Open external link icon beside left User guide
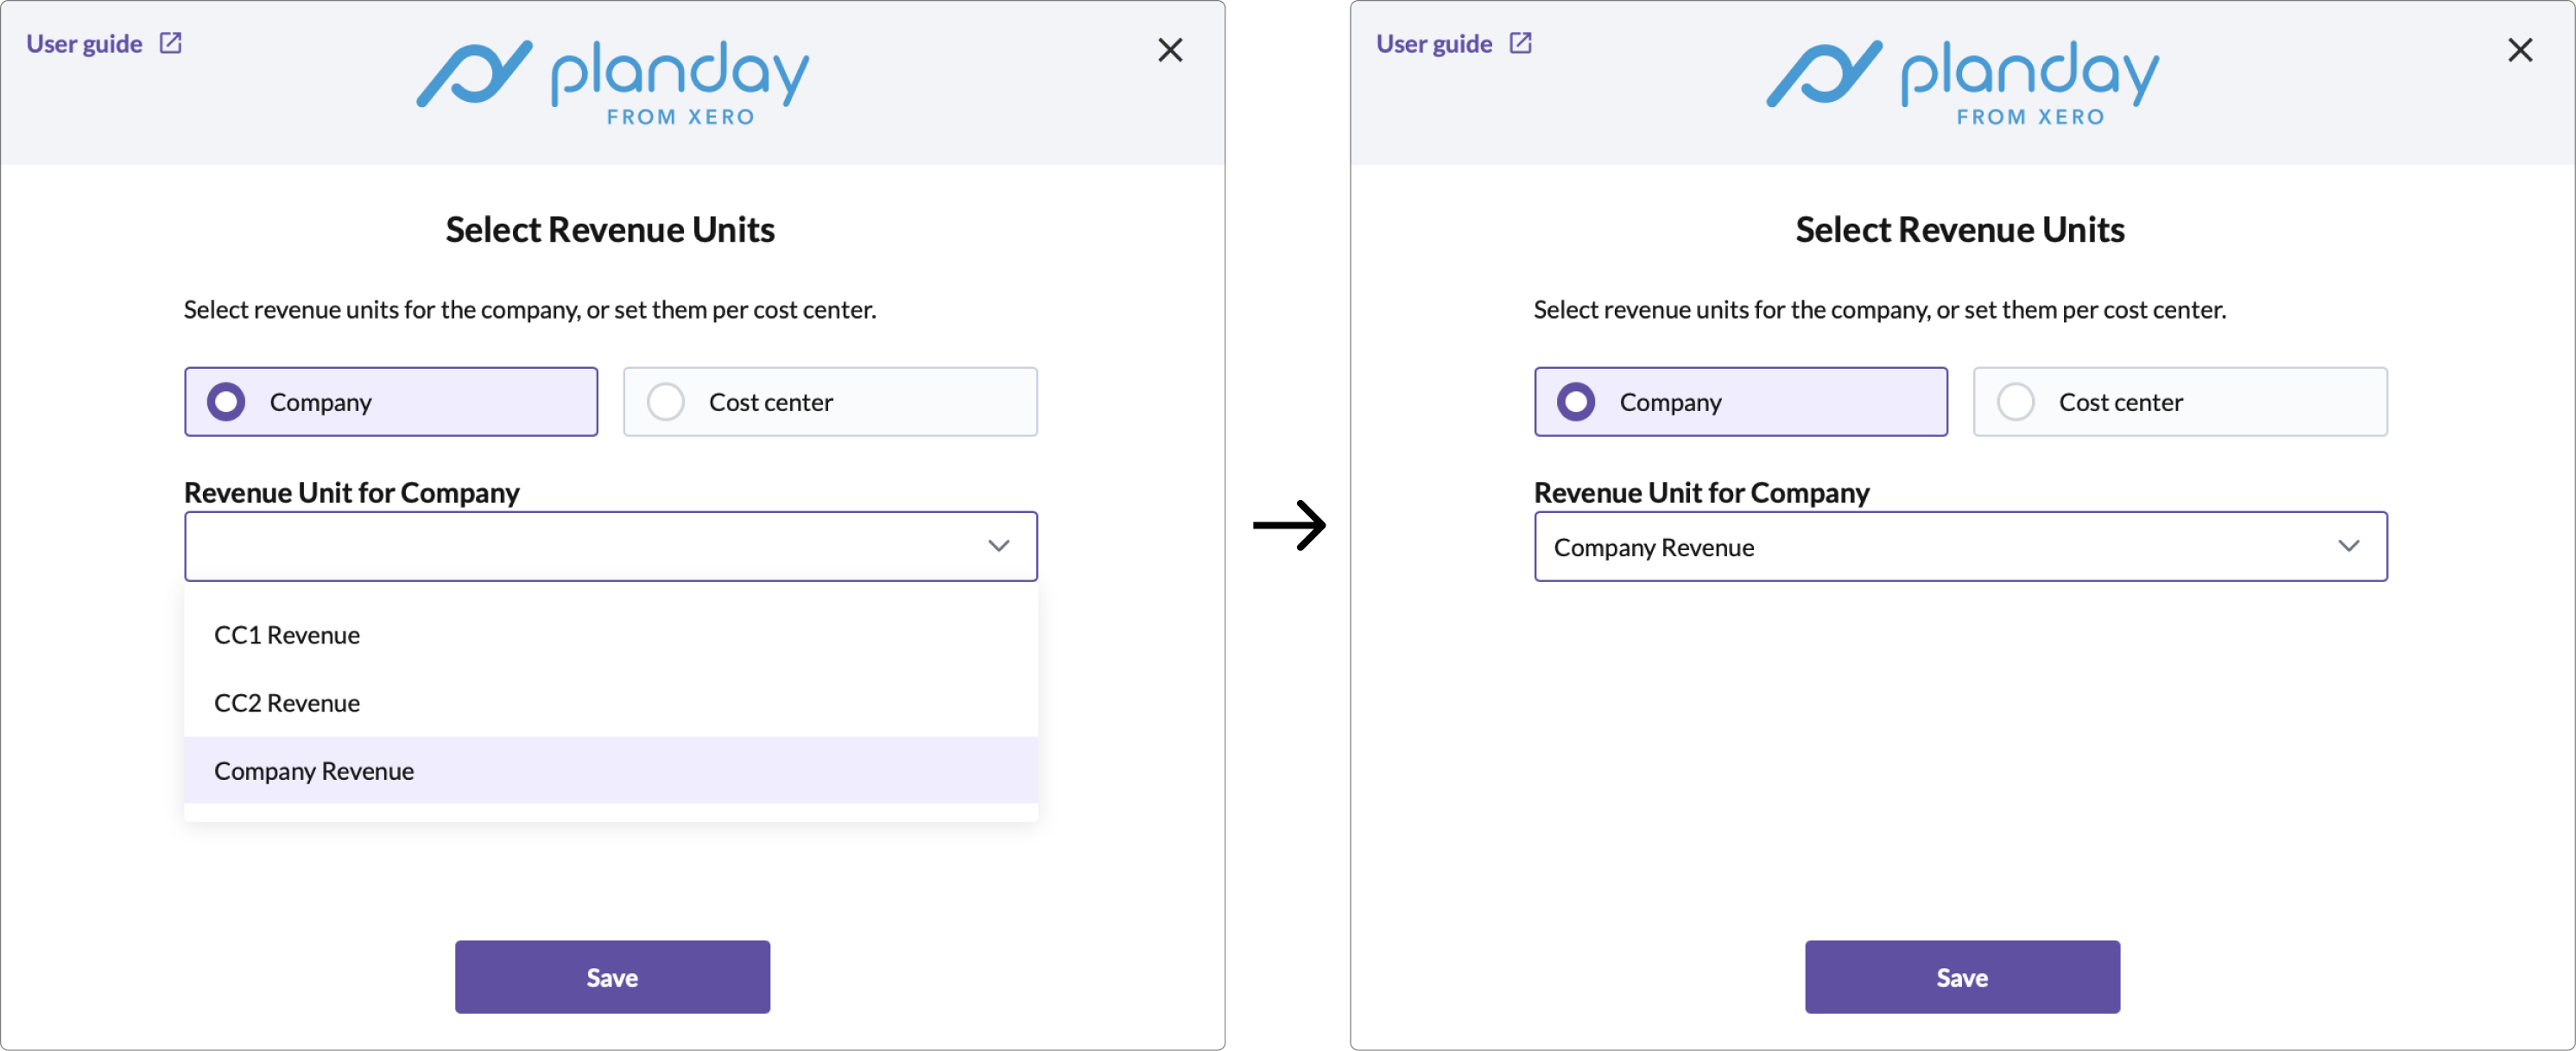Image resolution: width=2576 pixels, height=1051 pixels. tap(171, 43)
